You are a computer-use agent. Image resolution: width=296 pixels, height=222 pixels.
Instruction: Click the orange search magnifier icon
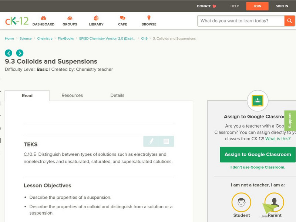[289, 21]
